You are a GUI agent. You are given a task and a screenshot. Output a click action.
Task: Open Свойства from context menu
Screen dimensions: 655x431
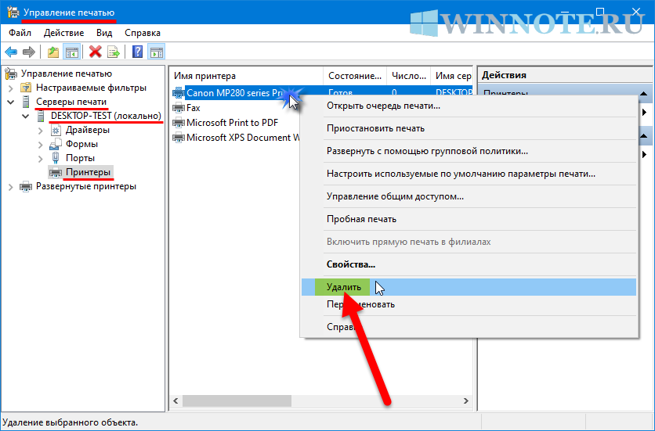469,264
